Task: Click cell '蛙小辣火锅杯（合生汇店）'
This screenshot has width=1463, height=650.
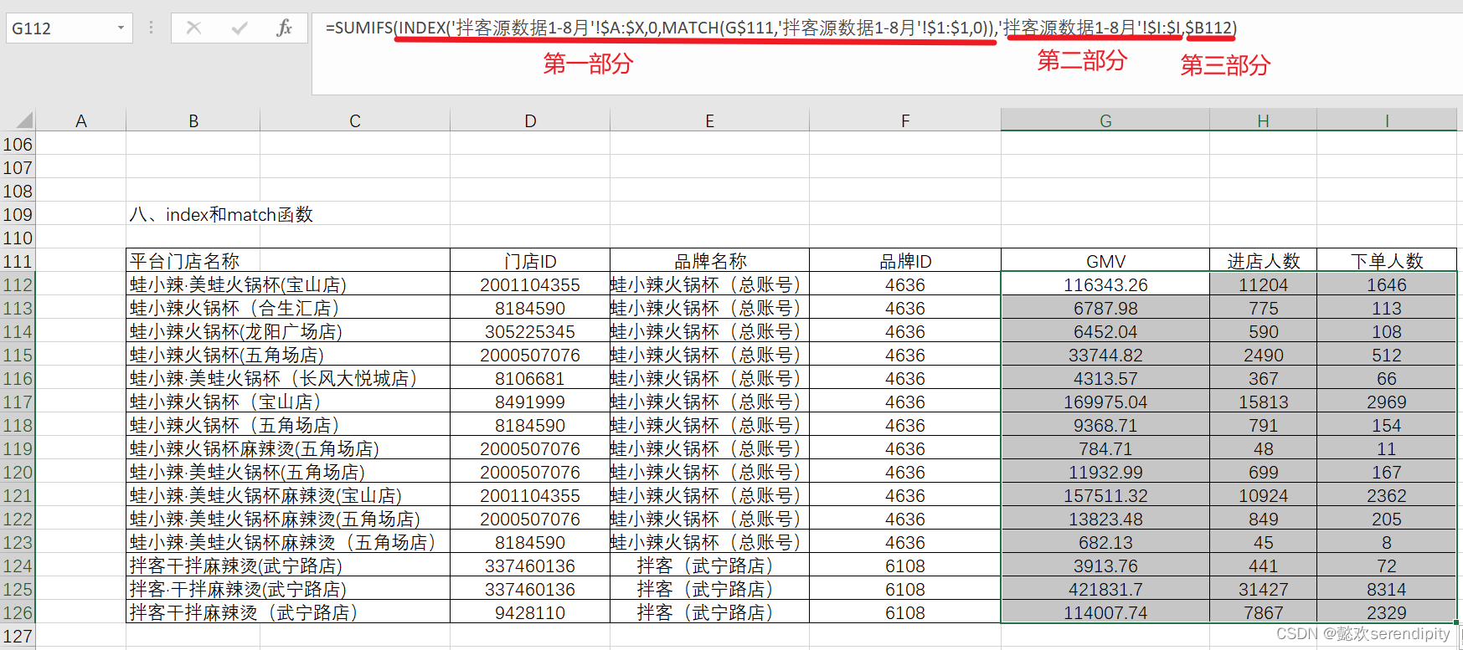Action: point(288,308)
